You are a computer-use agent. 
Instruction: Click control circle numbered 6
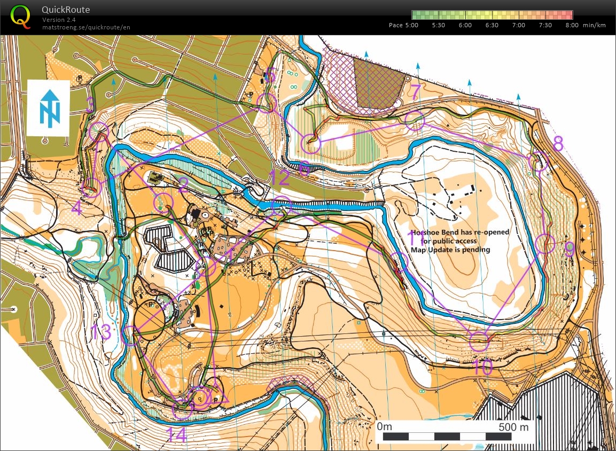(311, 144)
